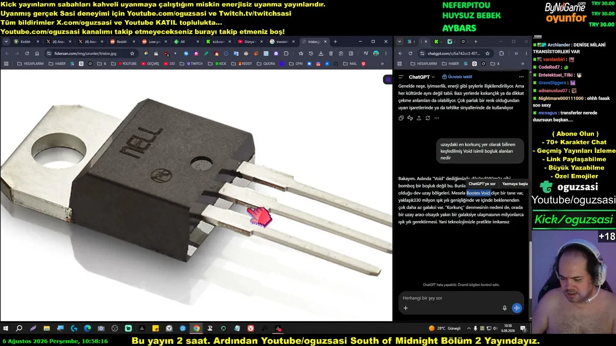The width and height of the screenshot is (616, 346).
Task: Open Windows Start menu
Action: point(6,329)
